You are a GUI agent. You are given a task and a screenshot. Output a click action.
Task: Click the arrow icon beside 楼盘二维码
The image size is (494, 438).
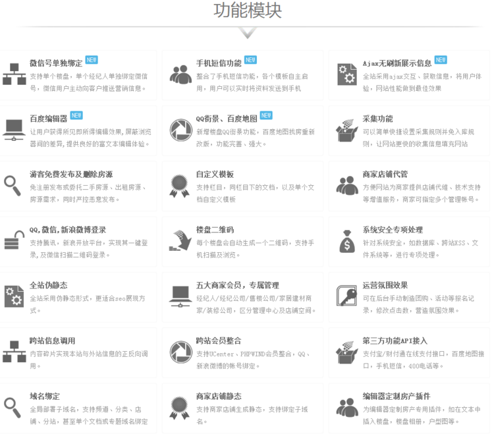coord(180,241)
